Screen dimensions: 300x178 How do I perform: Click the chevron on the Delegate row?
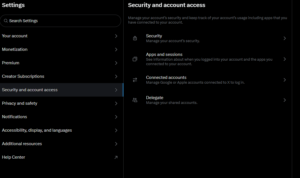pyautogui.click(x=285, y=100)
